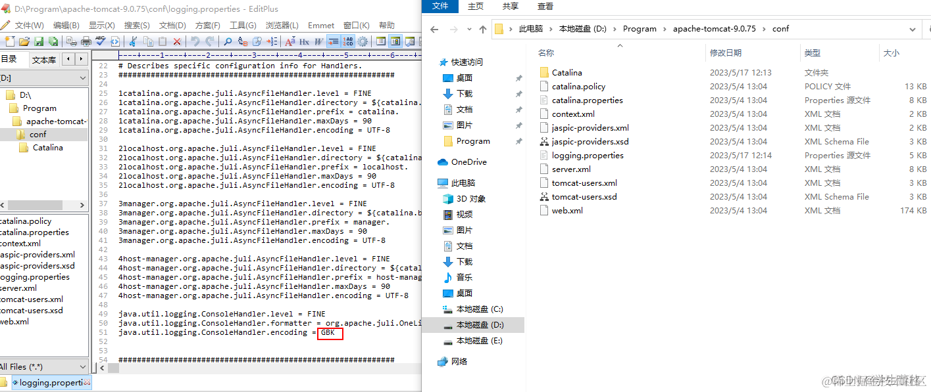931x392 pixels.
Task: Click apache-tomcat-9.0.75 in the address breadcrumb
Action: pyautogui.click(x=714, y=29)
